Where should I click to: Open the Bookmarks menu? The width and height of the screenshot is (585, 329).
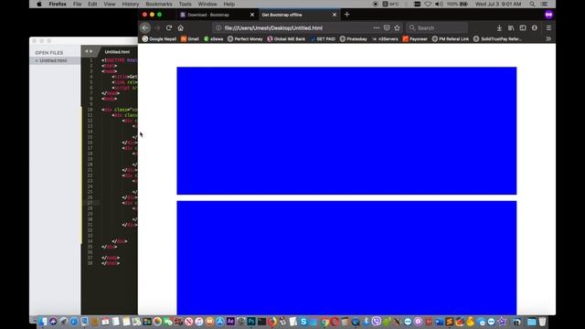click(159, 4)
